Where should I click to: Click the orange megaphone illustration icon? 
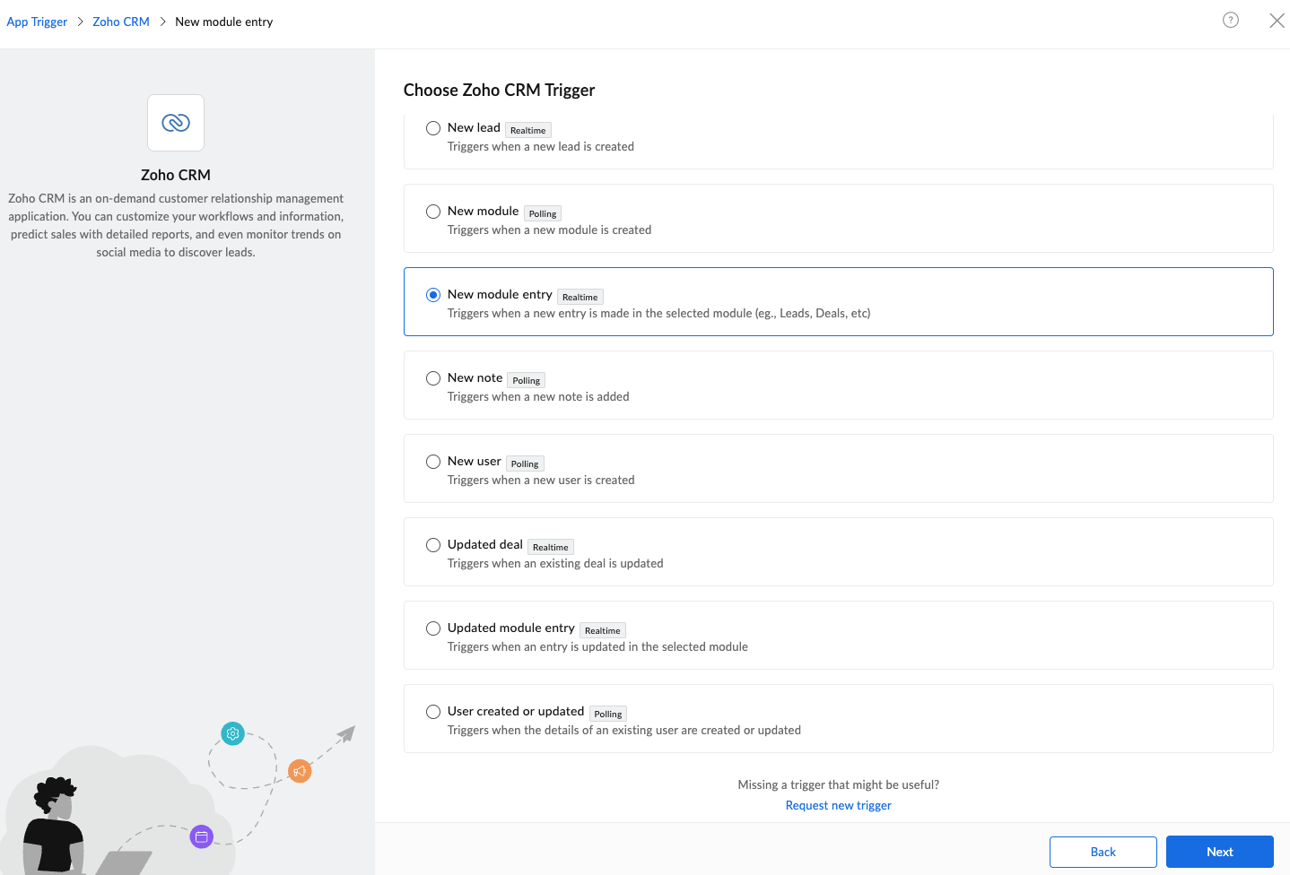click(300, 771)
